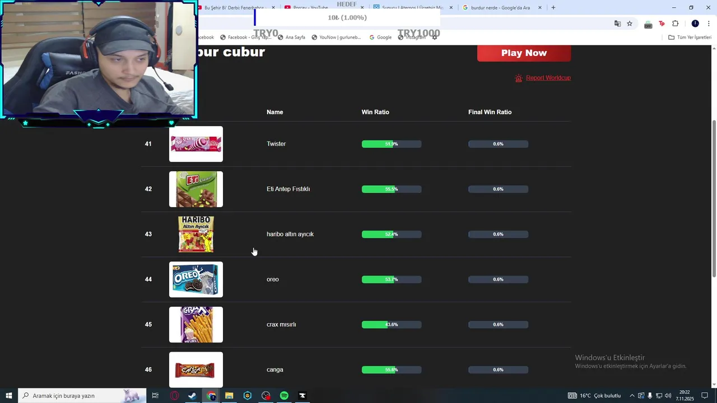The image size is (717, 403).
Task: Click the crax mısırlı win ratio bar
Action: (x=392, y=325)
